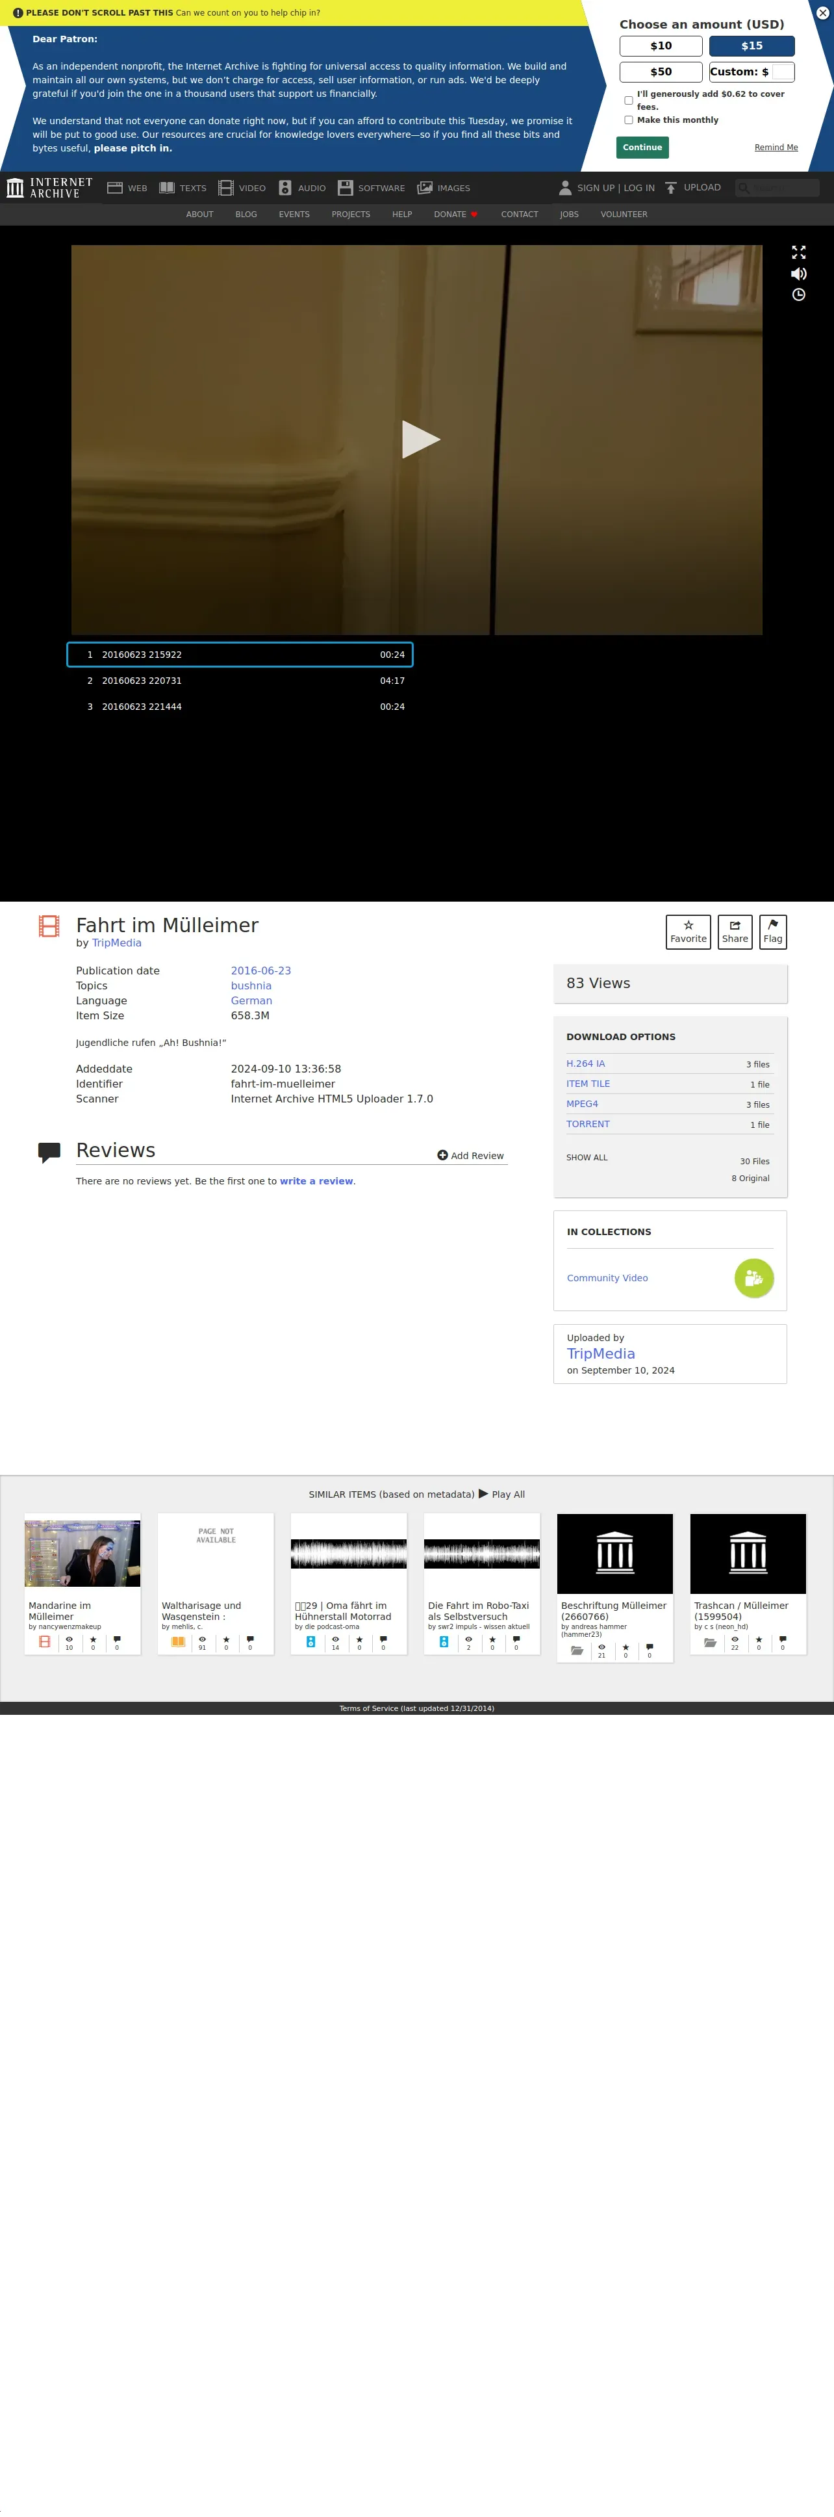The image size is (834, 2517).
Task: Click the user account icon
Action: (x=564, y=188)
